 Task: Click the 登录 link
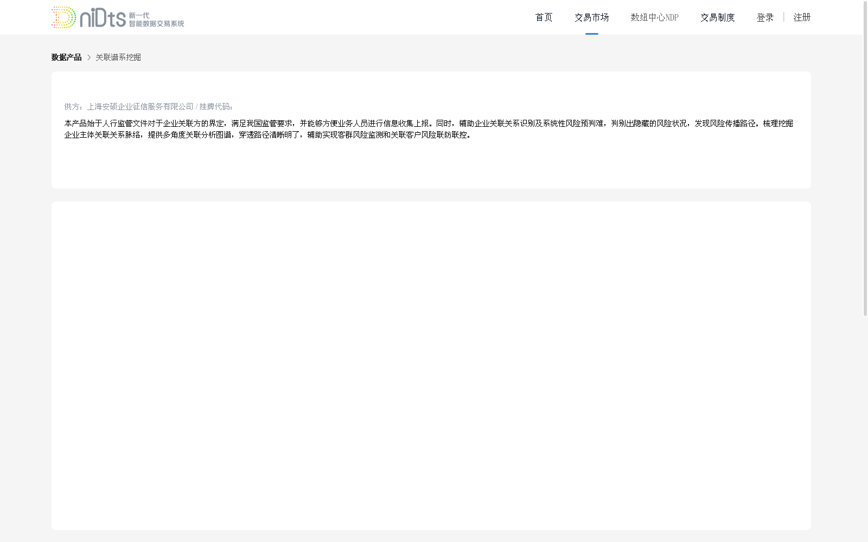point(765,17)
